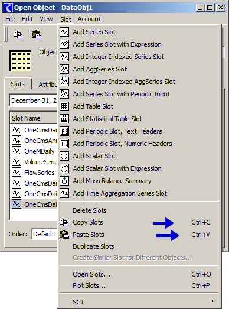Viewport: 229px width, 309px height.
Task: Select the VolumeSeries slot row
Action: pos(34,162)
